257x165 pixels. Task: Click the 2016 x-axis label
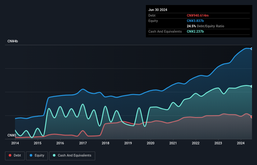coord(60,143)
